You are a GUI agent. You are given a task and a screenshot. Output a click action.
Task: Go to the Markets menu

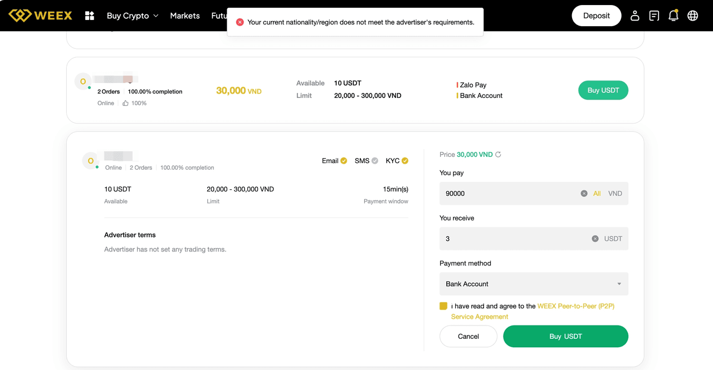185,16
